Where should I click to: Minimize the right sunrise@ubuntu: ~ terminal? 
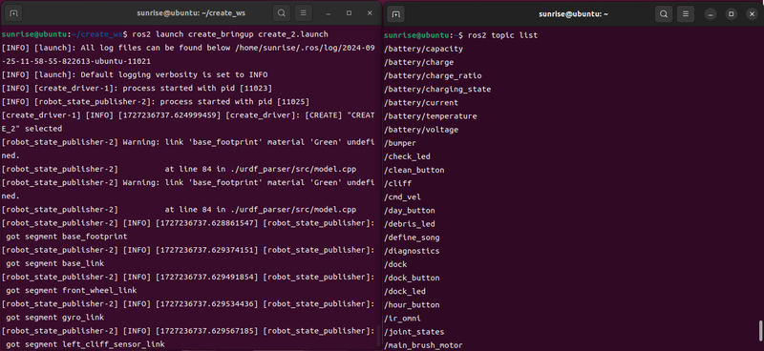[711, 14]
